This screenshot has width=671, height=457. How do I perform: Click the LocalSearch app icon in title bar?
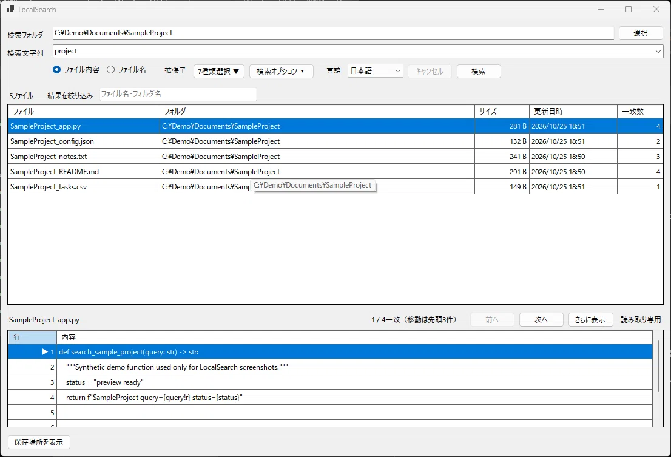[10, 9]
